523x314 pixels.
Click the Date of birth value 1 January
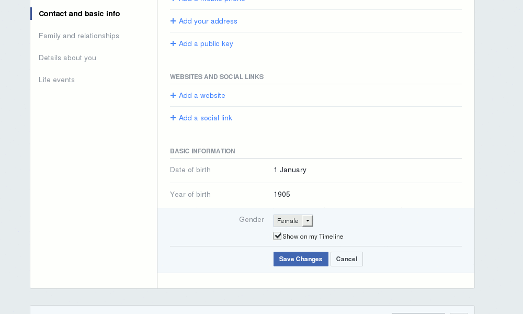pos(290,170)
